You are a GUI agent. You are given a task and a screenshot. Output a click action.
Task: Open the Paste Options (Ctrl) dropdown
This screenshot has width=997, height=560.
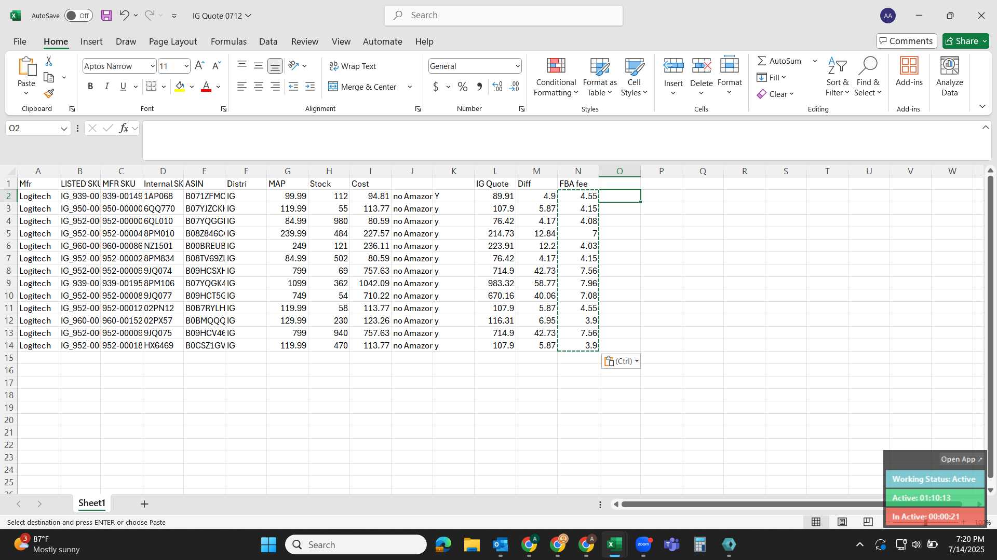pos(621,361)
